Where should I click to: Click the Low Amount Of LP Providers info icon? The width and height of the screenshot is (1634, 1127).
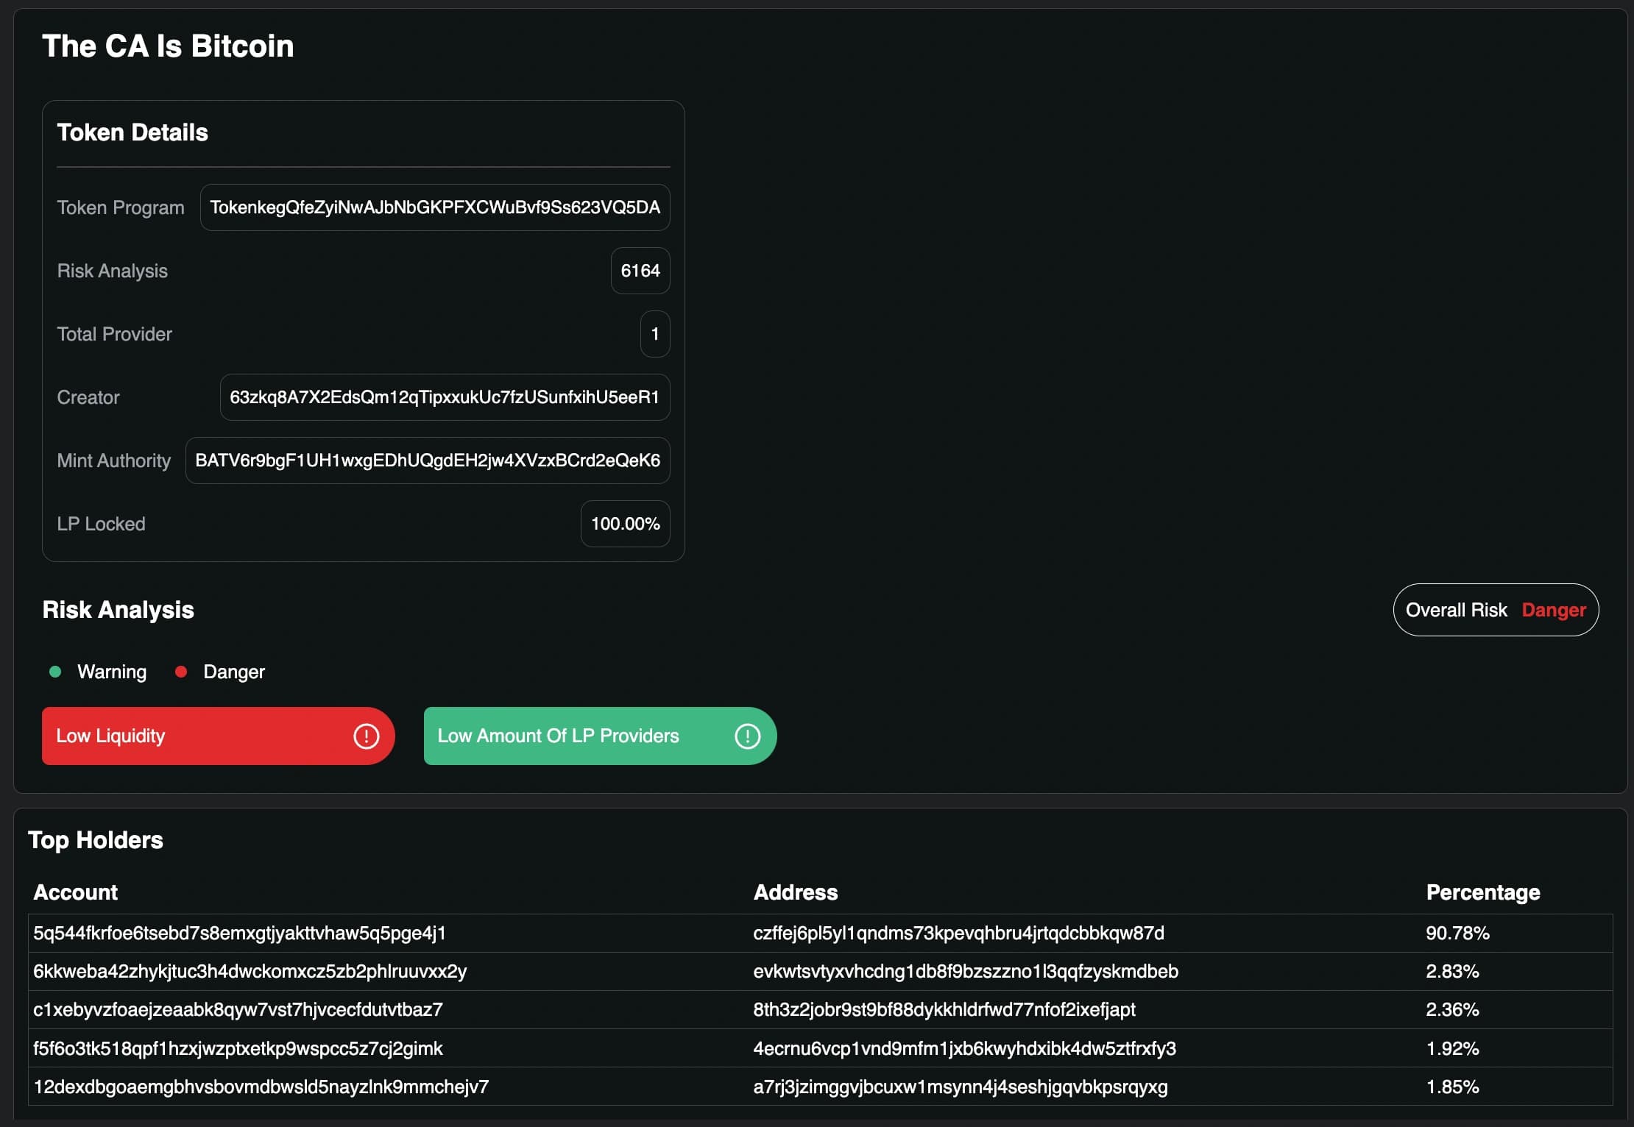click(x=747, y=736)
